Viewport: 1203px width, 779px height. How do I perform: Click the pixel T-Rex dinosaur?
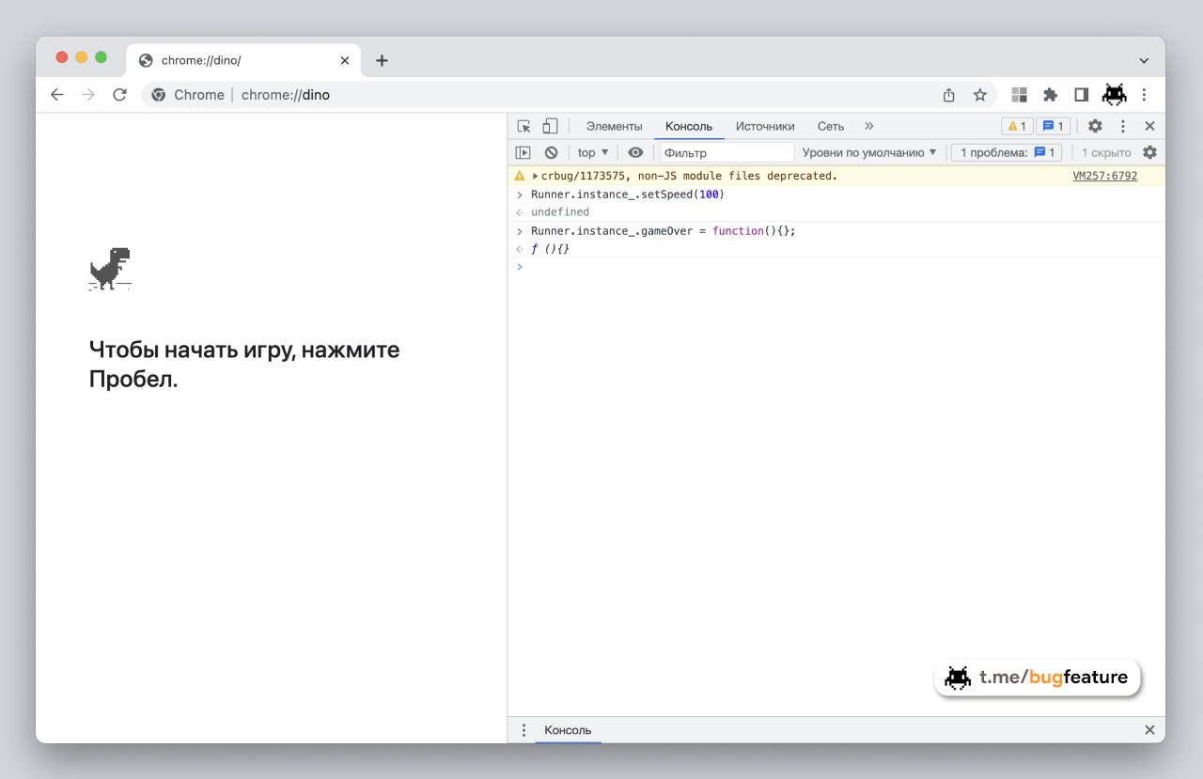coord(110,269)
